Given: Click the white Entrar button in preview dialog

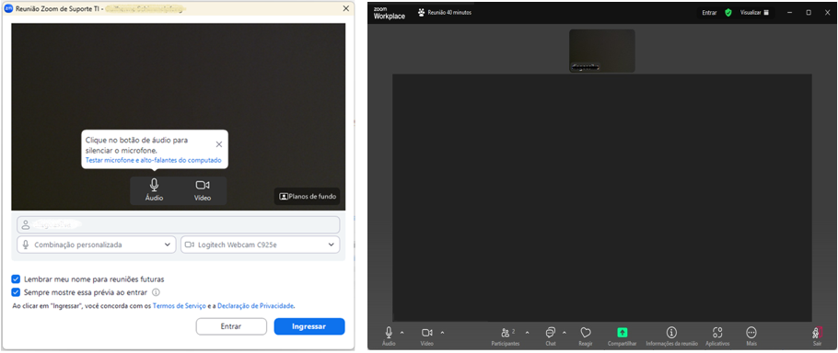Looking at the screenshot, I should (x=231, y=326).
